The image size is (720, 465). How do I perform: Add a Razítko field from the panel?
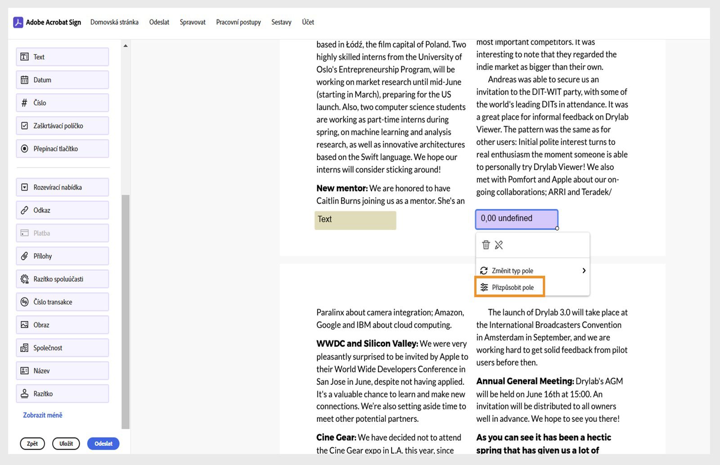pyautogui.click(x=63, y=394)
